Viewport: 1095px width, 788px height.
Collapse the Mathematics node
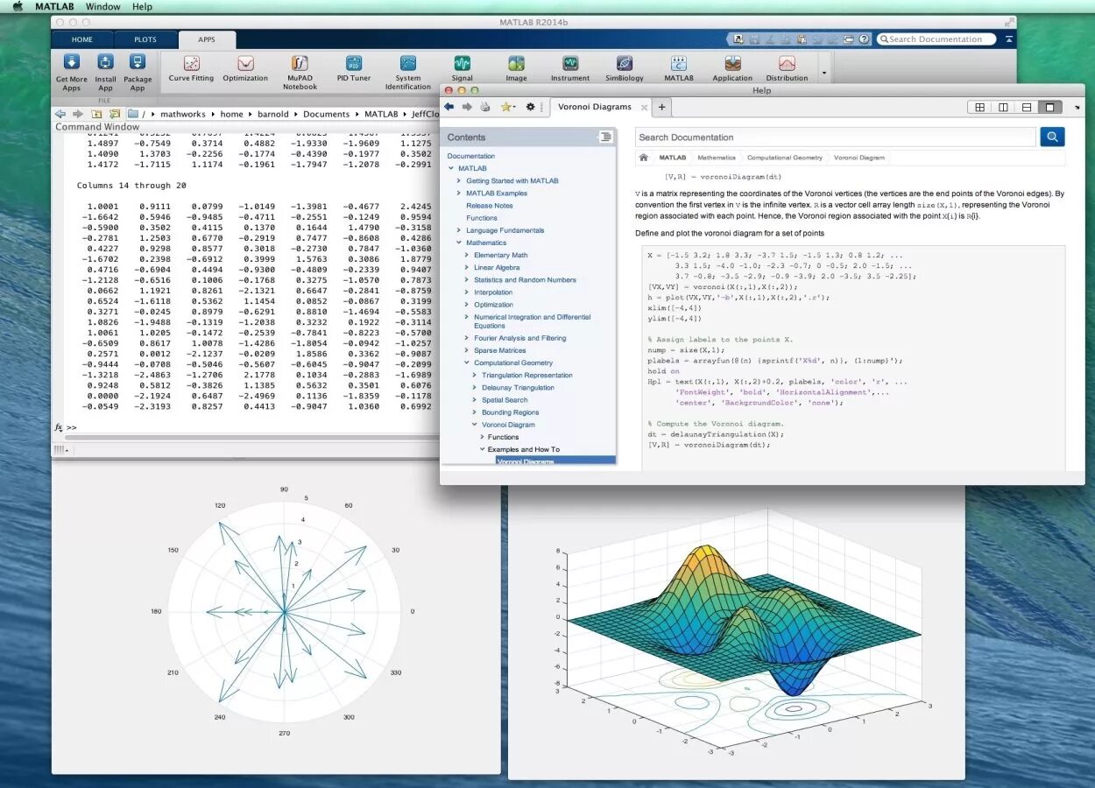458,243
